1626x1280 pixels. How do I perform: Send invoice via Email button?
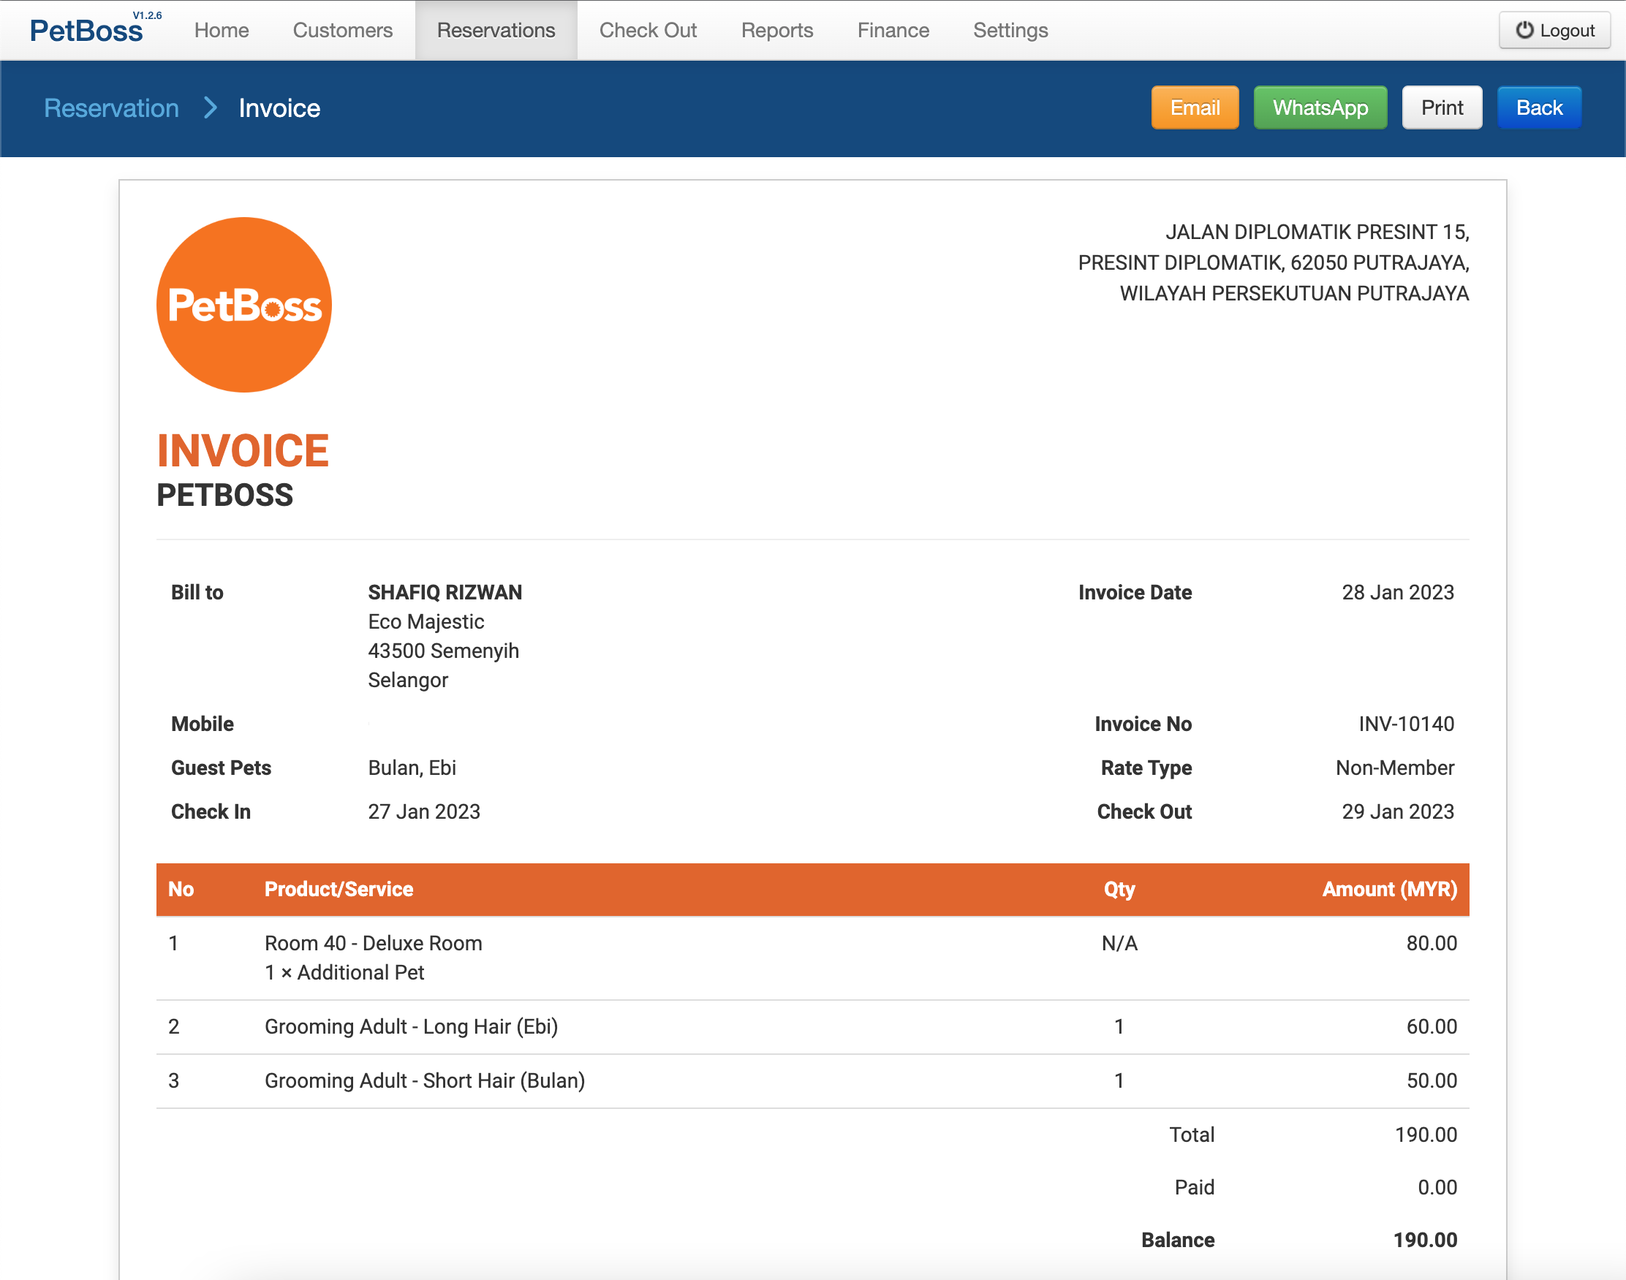tap(1195, 108)
